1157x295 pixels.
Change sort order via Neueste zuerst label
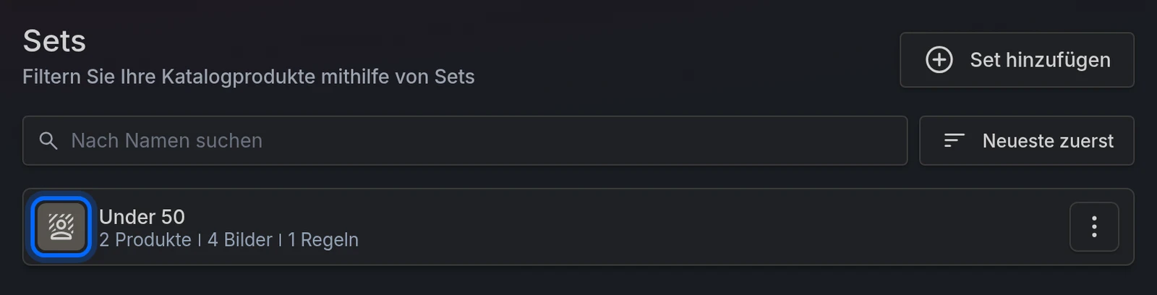click(x=1048, y=141)
